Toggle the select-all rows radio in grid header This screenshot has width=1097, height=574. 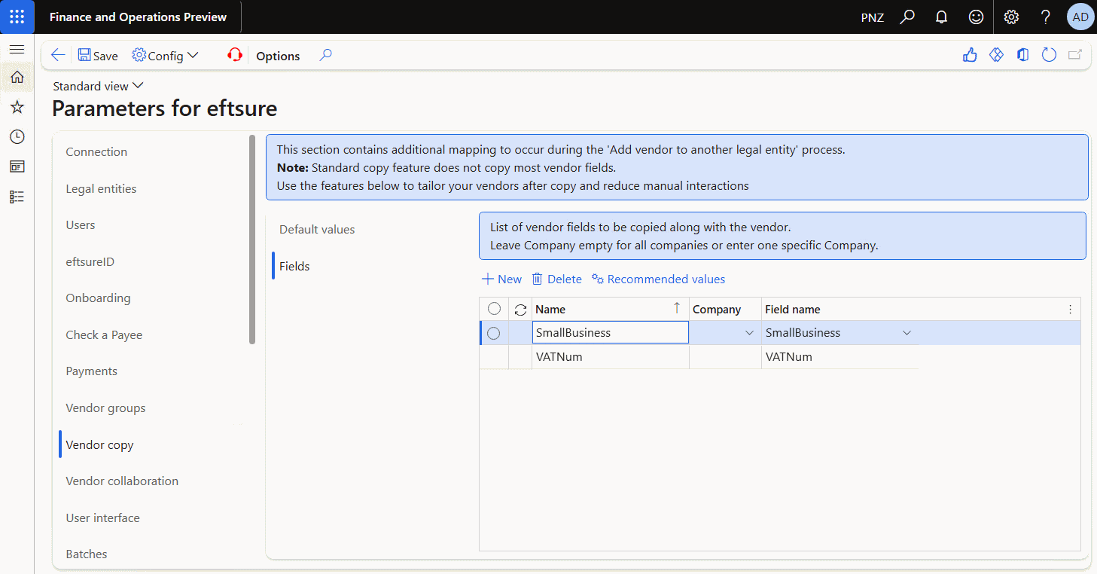(494, 309)
